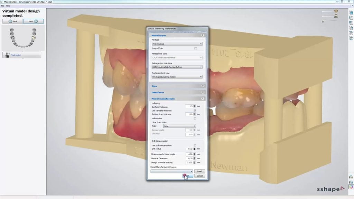
Task: Click the Surface thickness value field
Action: [x=189, y=106]
